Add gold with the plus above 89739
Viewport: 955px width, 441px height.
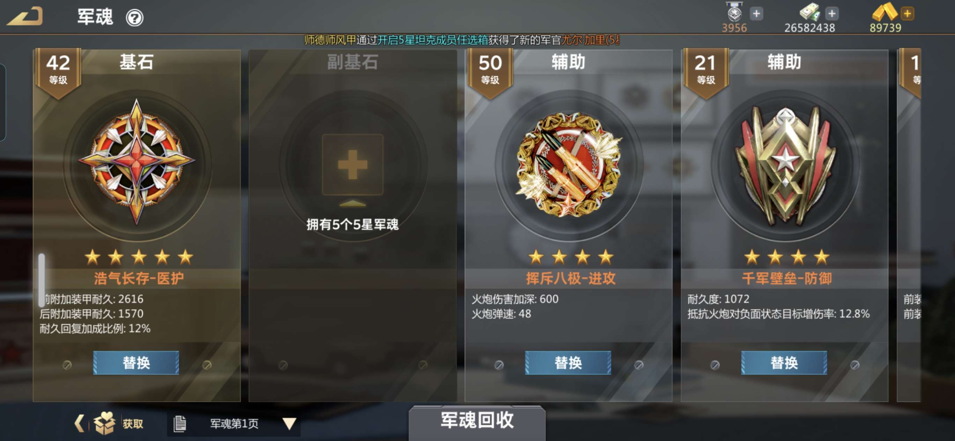point(907,14)
